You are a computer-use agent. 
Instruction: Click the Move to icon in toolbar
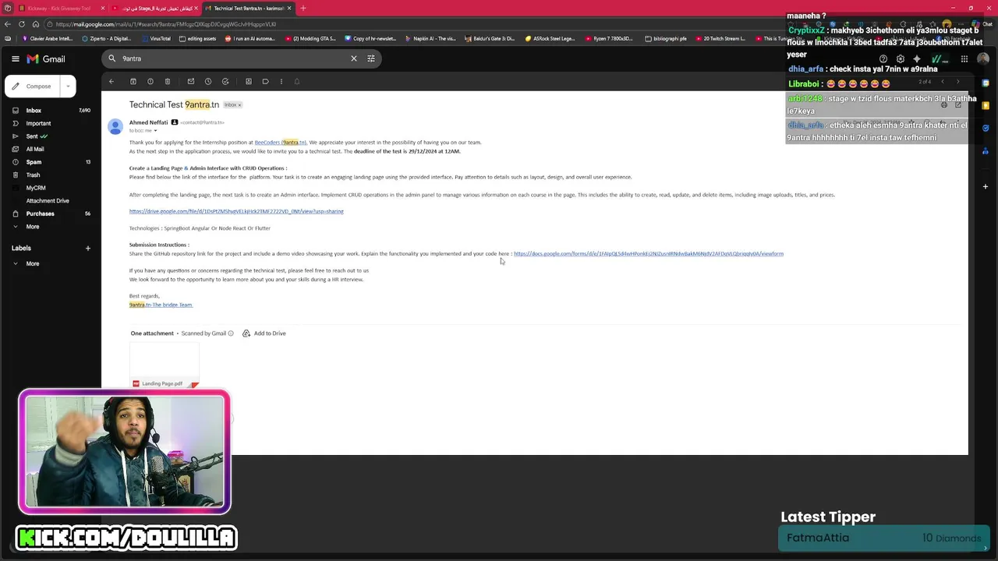(x=249, y=81)
